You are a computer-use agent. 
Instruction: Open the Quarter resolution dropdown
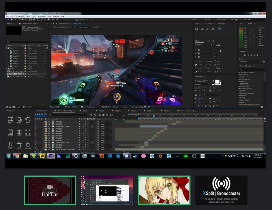point(95,107)
